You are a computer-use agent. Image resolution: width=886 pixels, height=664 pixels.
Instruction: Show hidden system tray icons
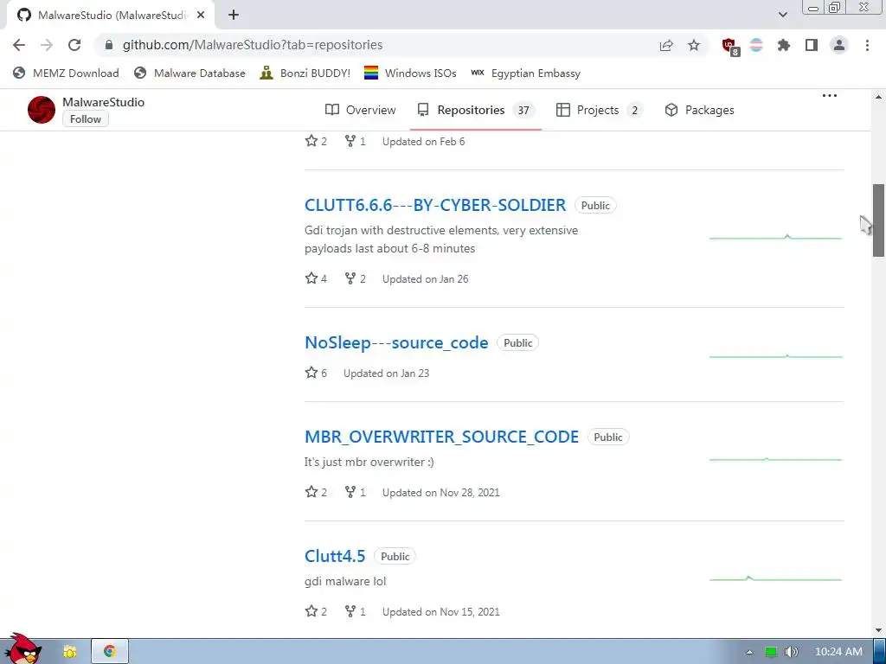749,652
